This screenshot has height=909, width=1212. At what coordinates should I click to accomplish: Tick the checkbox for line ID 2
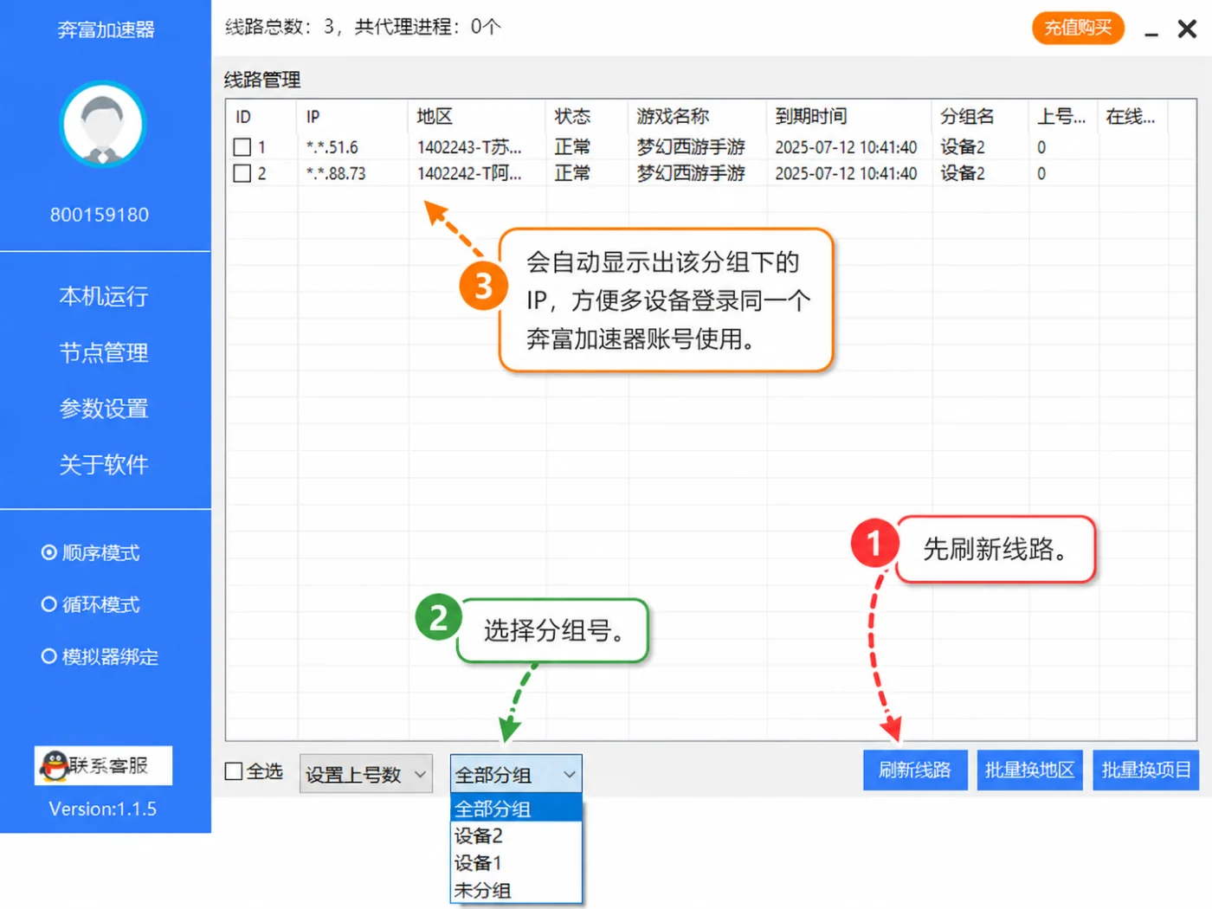click(x=242, y=173)
